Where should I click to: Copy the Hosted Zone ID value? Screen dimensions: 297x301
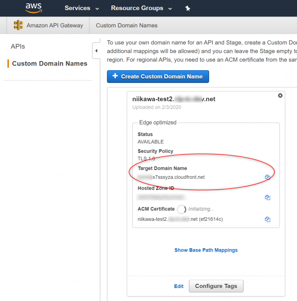pyautogui.click(x=268, y=197)
